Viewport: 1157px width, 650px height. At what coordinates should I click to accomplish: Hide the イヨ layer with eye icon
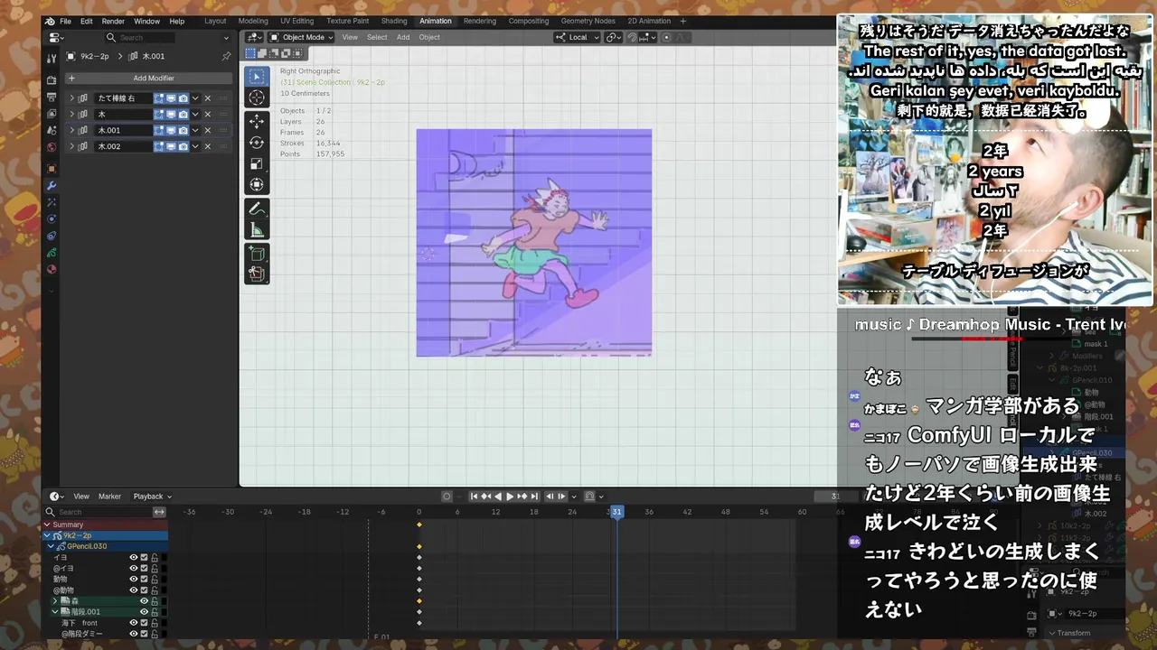coord(133,557)
